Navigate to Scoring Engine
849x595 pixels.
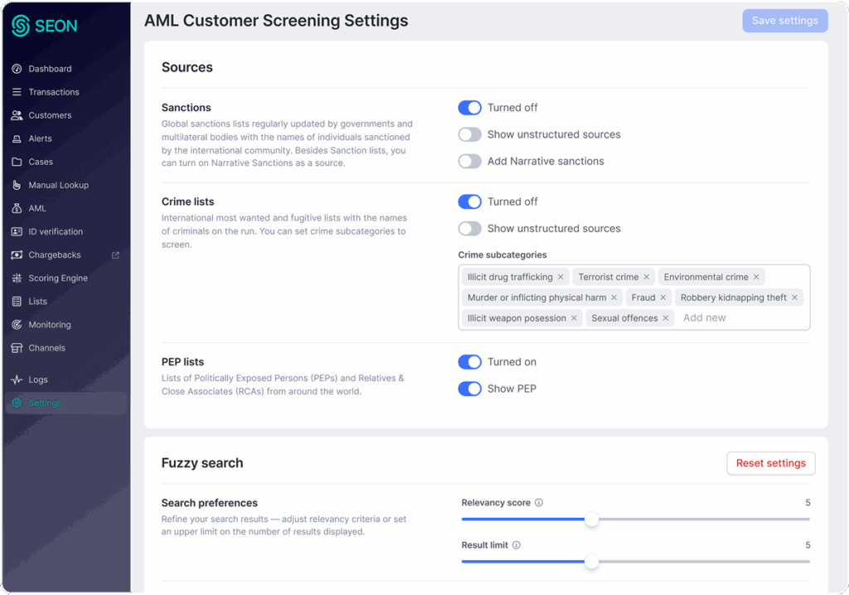[x=65, y=279]
